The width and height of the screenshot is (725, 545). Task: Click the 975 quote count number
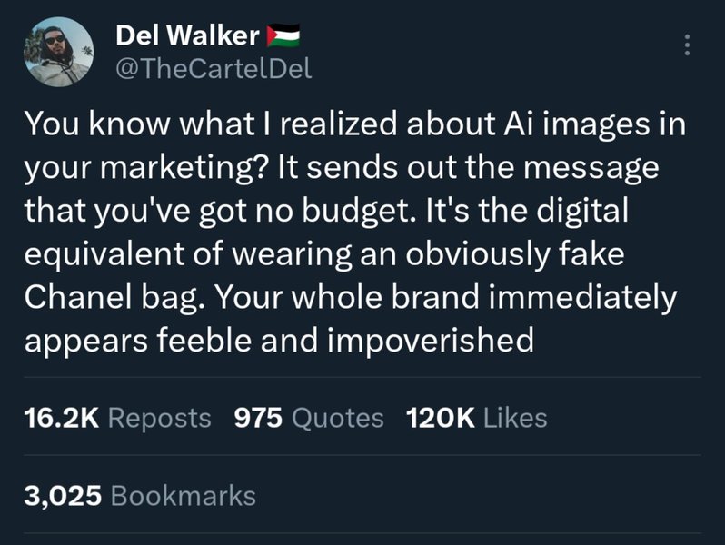pos(258,418)
